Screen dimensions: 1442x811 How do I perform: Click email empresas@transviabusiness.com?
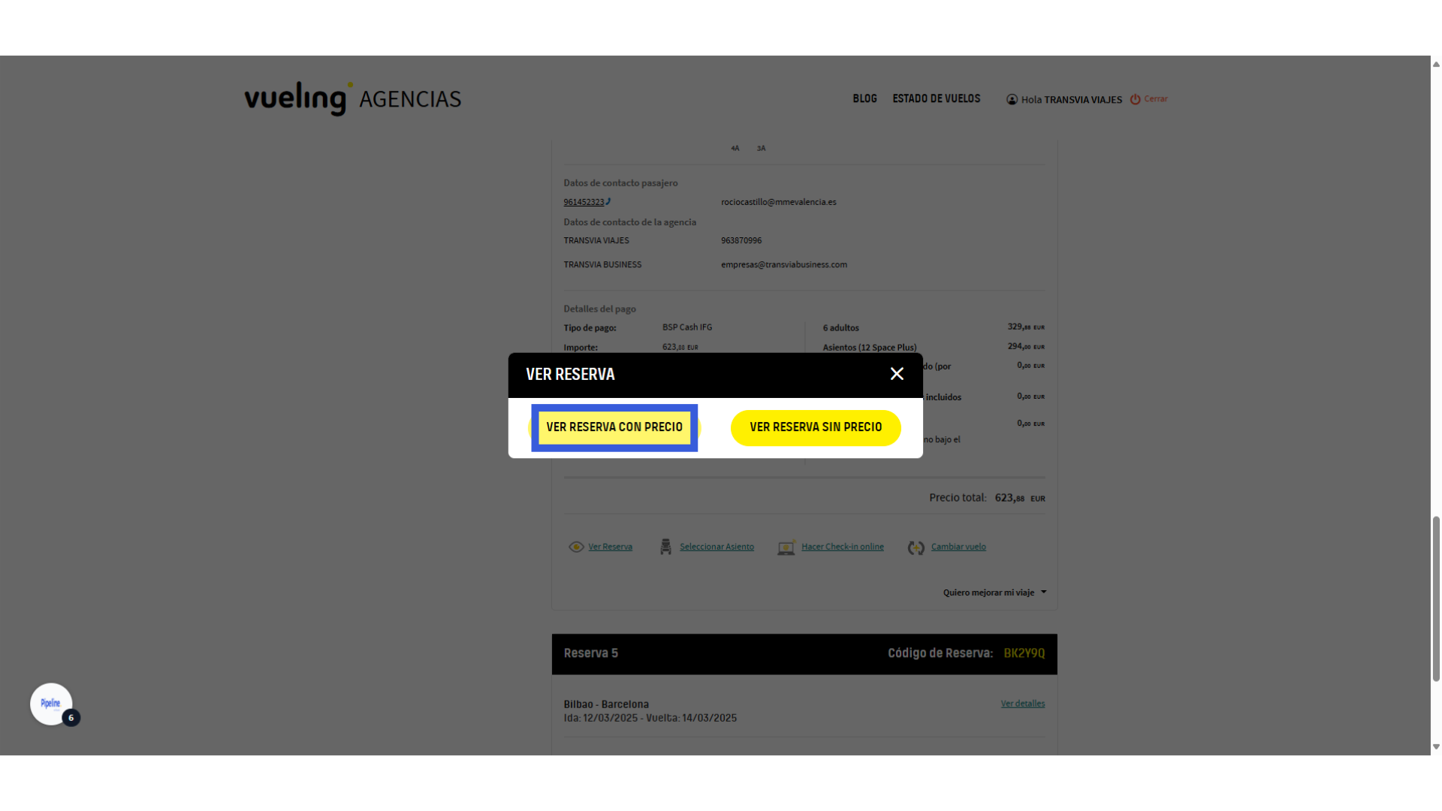click(x=783, y=264)
